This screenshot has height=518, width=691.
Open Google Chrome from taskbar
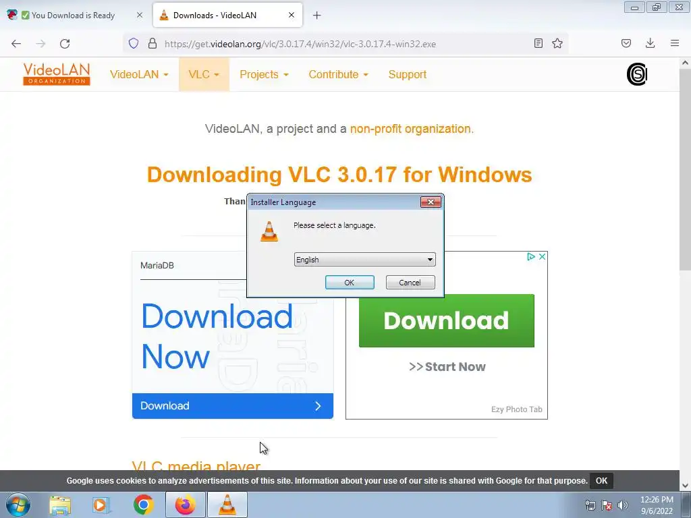pos(144,505)
